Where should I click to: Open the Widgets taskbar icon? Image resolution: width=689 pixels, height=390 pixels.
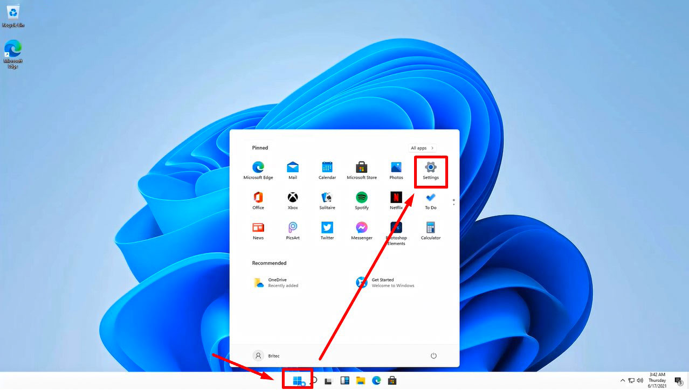(x=345, y=381)
